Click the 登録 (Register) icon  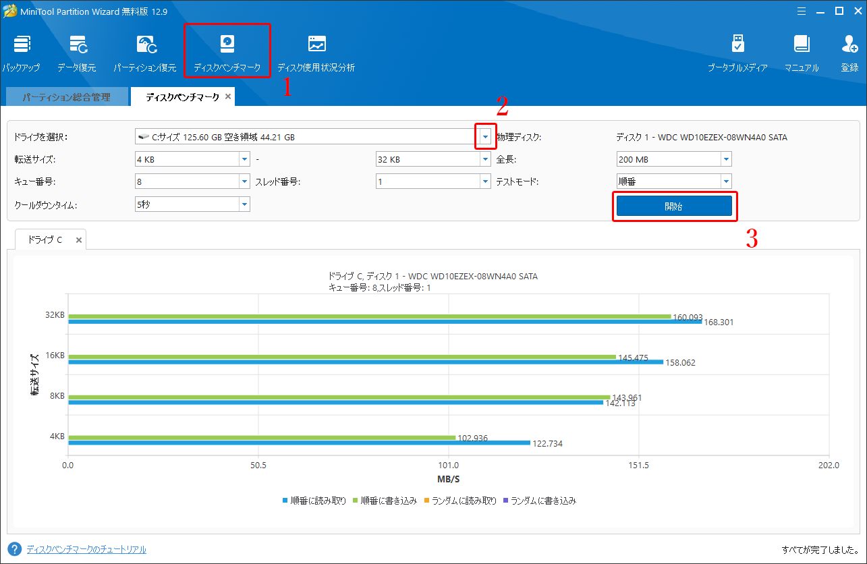pos(849,54)
